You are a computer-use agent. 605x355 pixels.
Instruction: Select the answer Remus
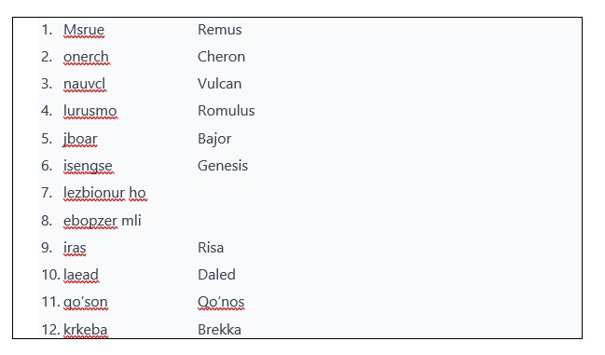coord(220,30)
